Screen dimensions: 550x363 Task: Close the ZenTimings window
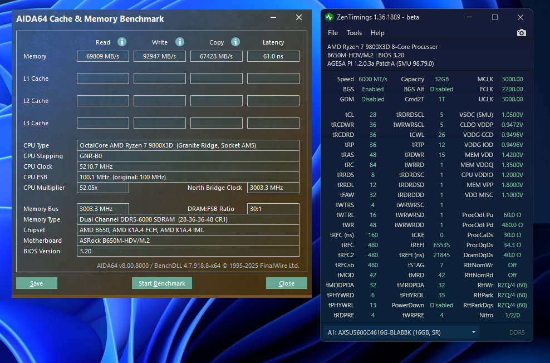pos(520,17)
